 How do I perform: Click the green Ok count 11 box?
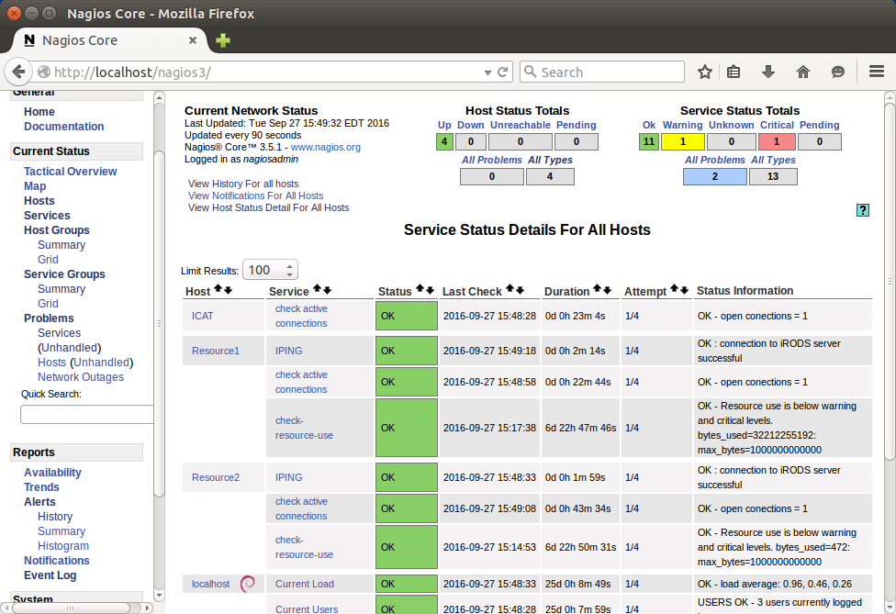point(648,141)
